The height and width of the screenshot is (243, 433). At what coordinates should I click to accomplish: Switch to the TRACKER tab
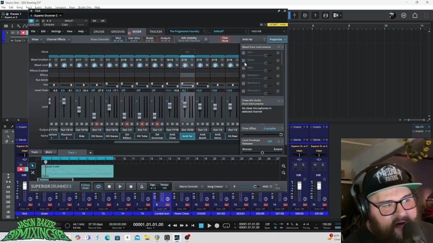pyautogui.click(x=156, y=31)
